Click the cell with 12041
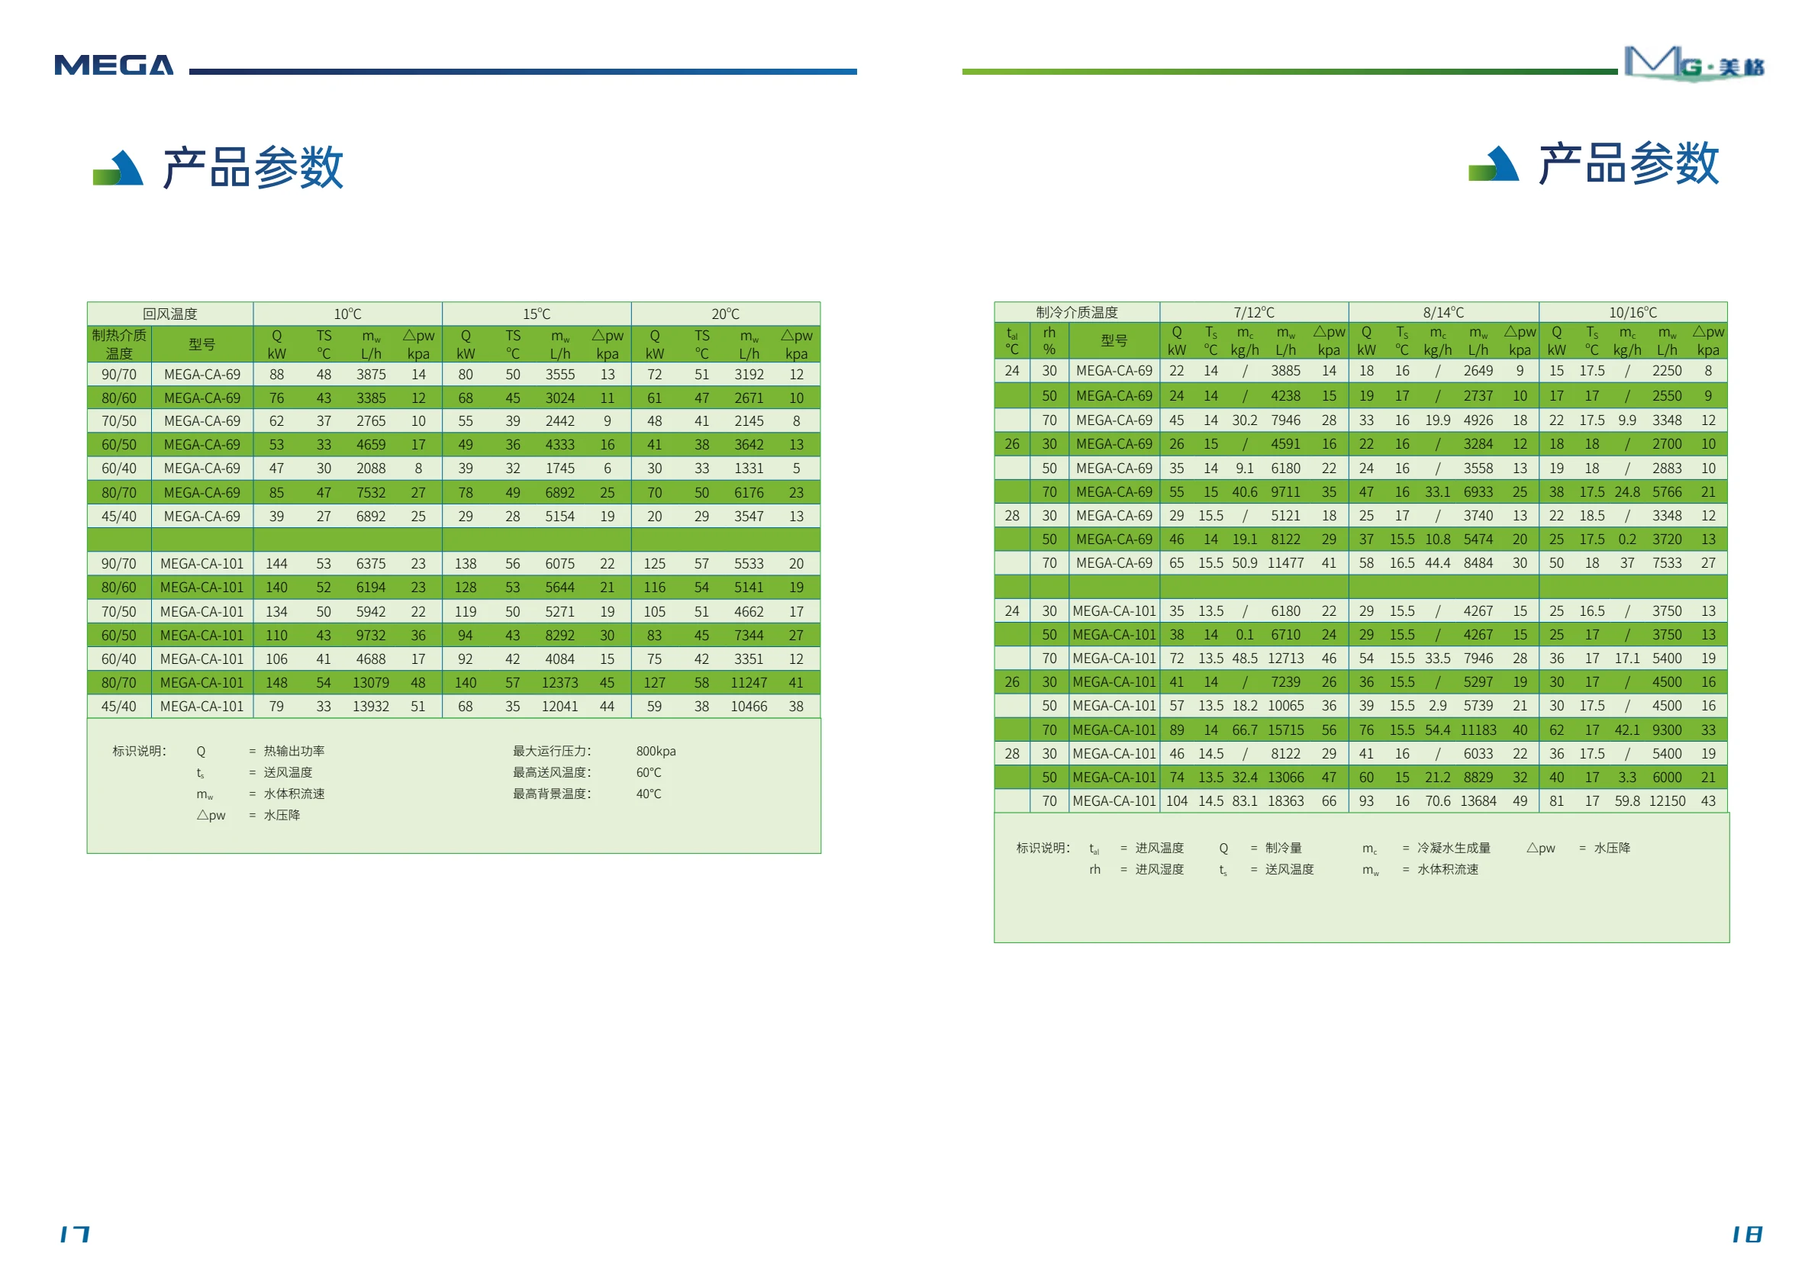The image size is (1818, 1285). pos(559,707)
